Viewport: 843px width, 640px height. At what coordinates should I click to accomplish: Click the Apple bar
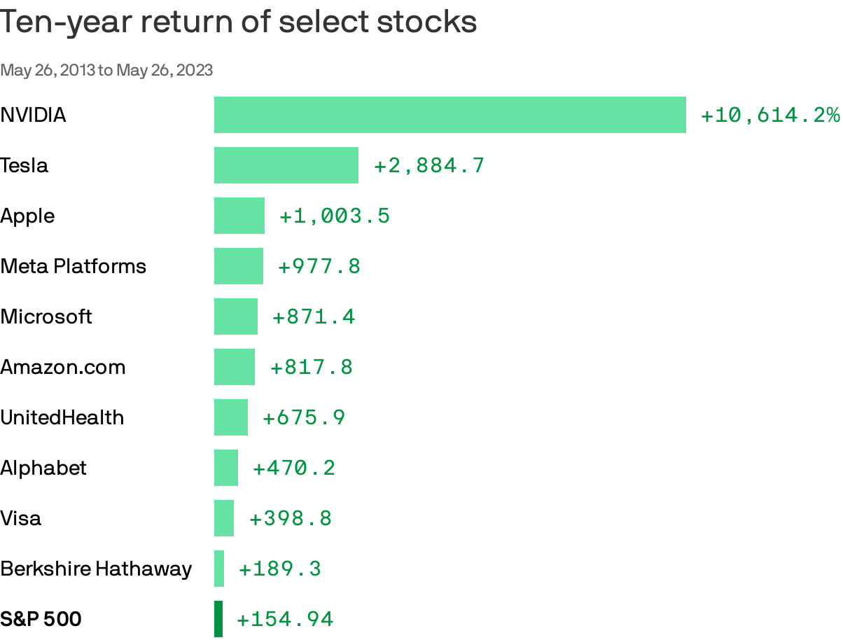pyautogui.click(x=239, y=216)
